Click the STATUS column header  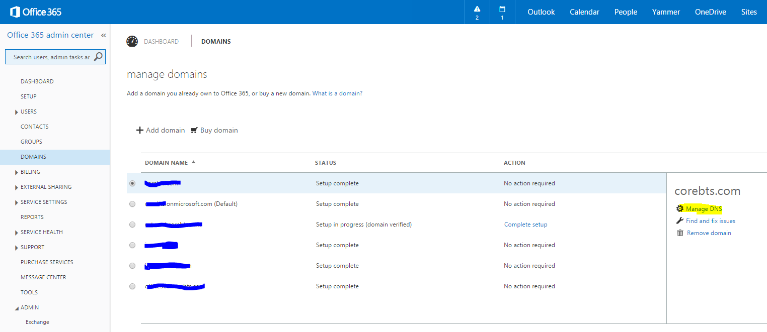point(326,163)
